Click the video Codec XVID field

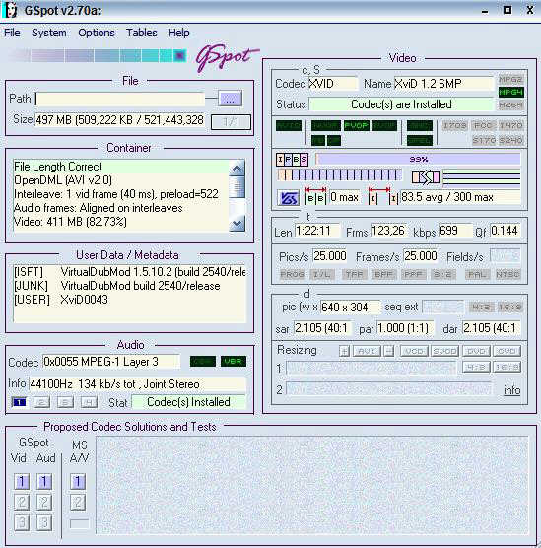pyautogui.click(x=333, y=84)
